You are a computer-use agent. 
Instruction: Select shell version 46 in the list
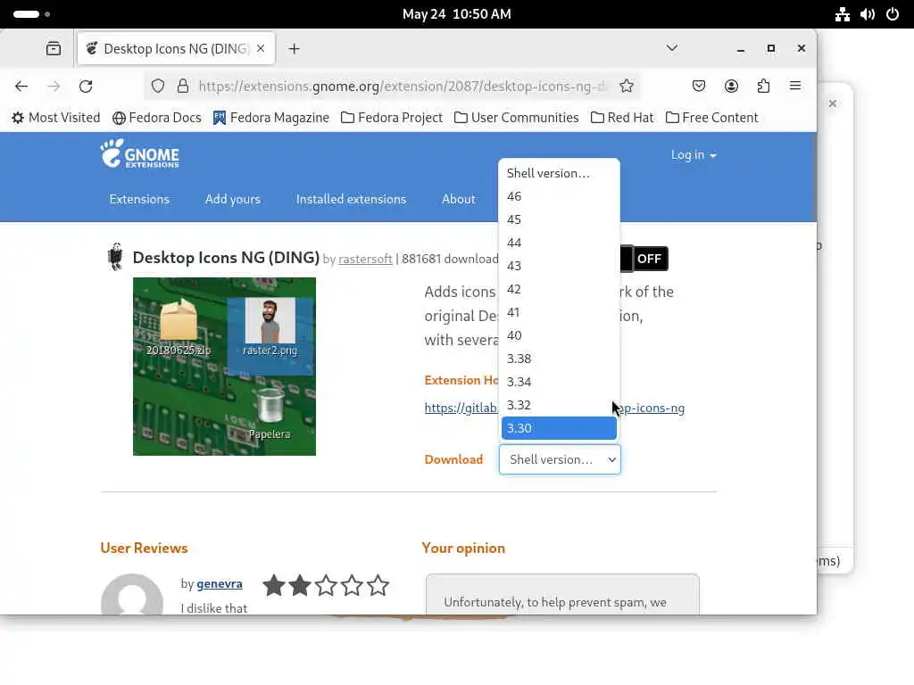559,196
